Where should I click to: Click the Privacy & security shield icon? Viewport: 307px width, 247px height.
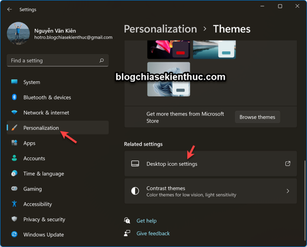click(14, 219)
